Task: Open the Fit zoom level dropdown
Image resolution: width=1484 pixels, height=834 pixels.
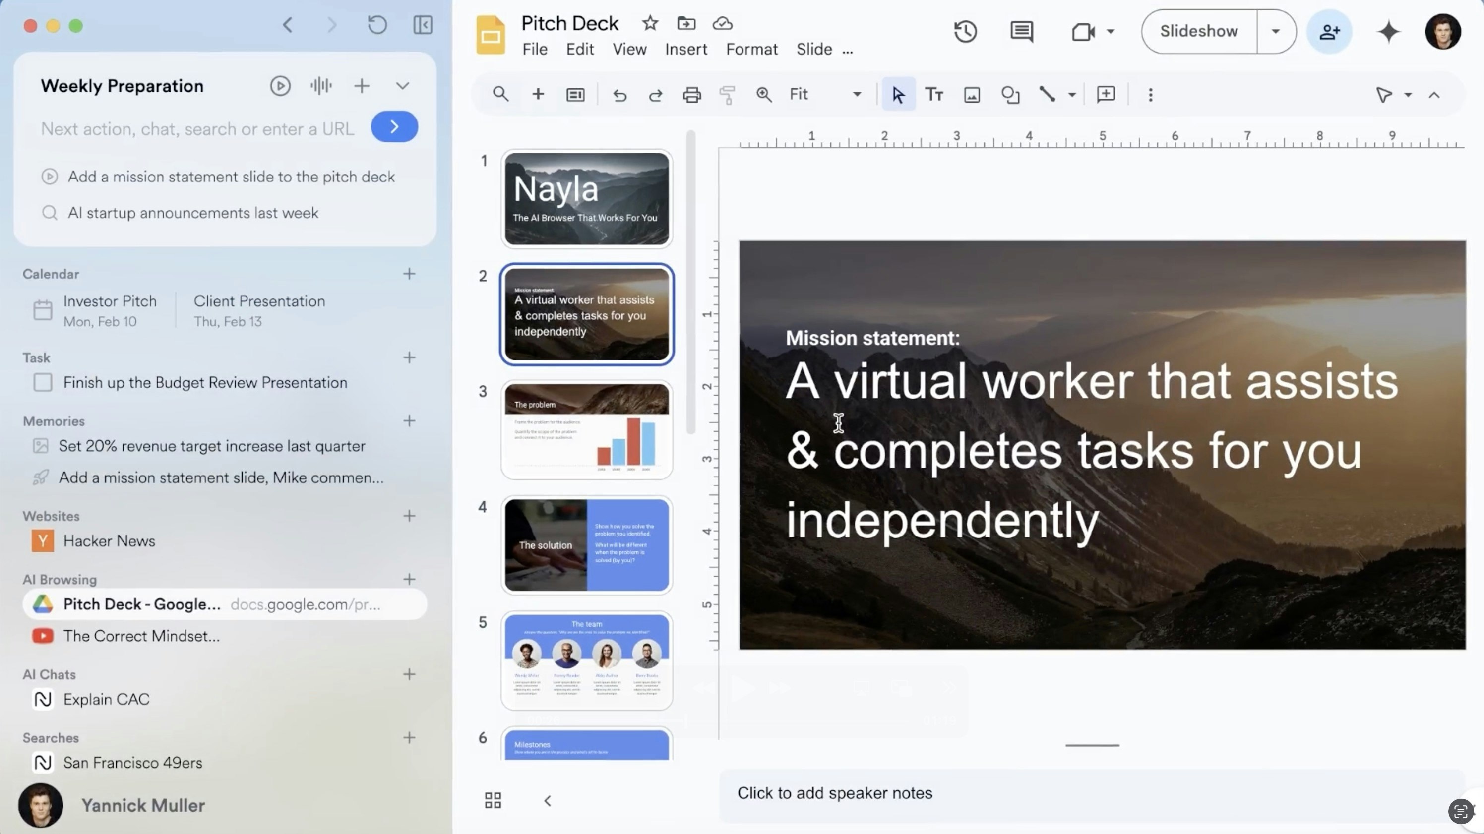Action: point(857,95)
